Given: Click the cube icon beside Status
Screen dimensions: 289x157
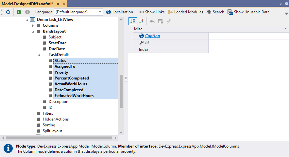Looking at the screenshot, I should (x=50, y=61).
